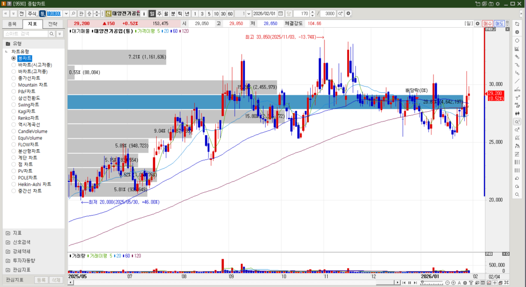Expand the 신호검색 tree section
This screenshot has height=287, width=526.
pyautogui.click(x=8, y=242)
